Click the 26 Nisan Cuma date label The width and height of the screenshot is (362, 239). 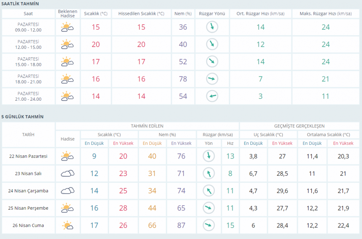point(28,225)
